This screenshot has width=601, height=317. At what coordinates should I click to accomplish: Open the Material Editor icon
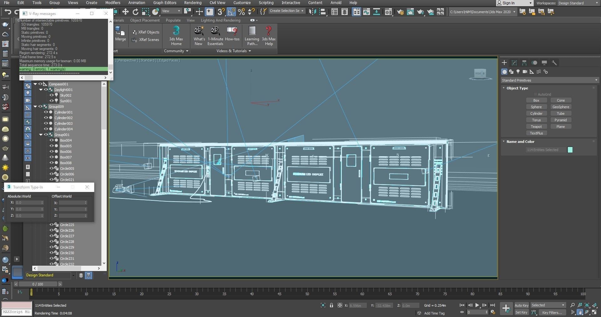point(388,12)
